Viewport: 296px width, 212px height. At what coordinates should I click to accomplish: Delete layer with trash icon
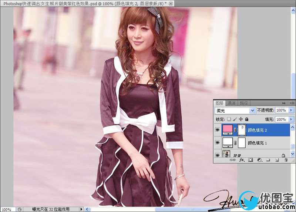[x=286, y=160]
